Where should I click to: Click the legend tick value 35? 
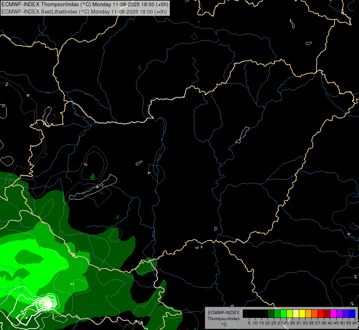[x=311, y=323]
